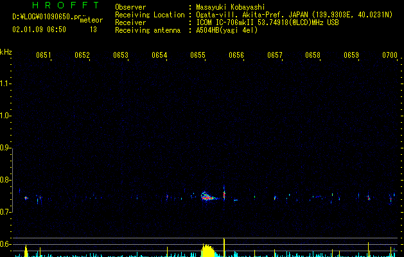Click the 0656 time marker
The image size is (404, 257).
pos(236,55)
